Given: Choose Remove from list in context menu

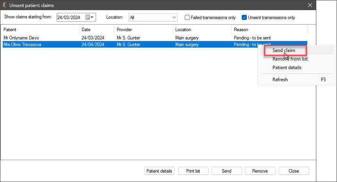Looking at the screenshot, I should tap(290, 59).
